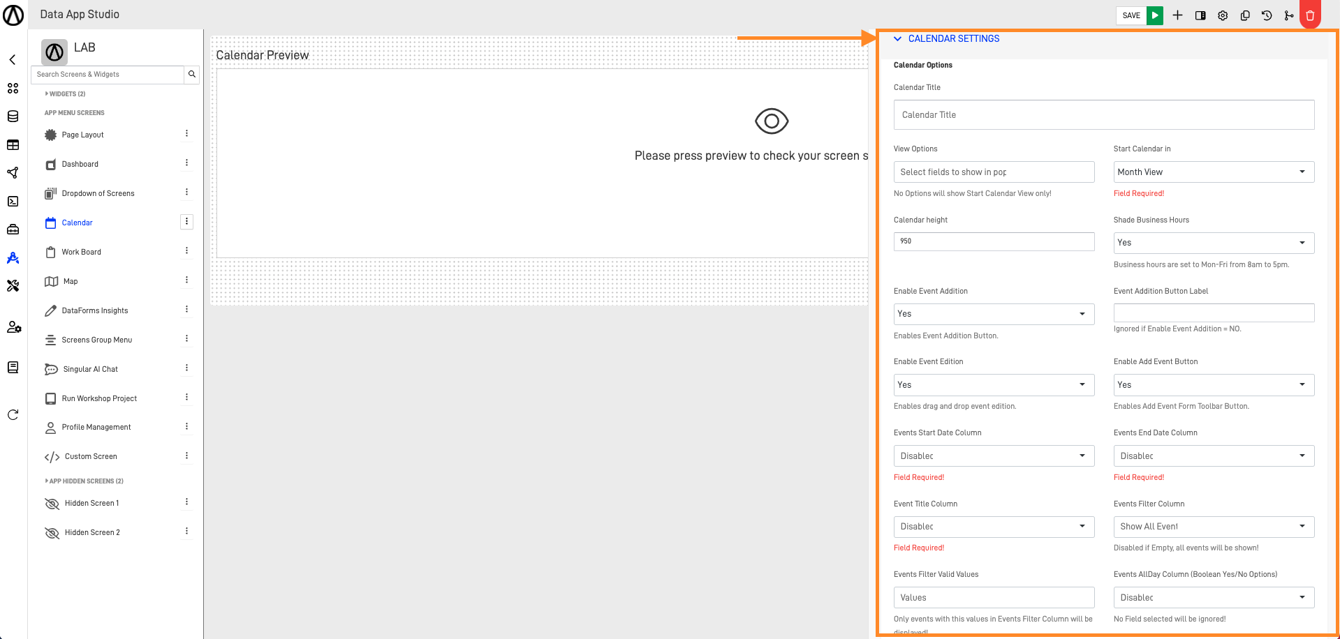Open the three-dot menu for Dashboard
The width and height of the screenshot is (1340, 639).
pos(186,163)
